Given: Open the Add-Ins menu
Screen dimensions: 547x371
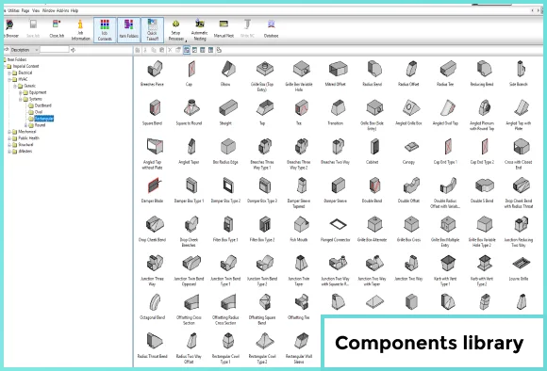Looking at the screenshot, I should [63, 10].
